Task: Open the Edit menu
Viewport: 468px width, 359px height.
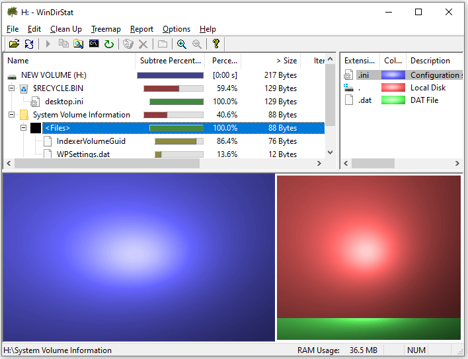Action: click(x=34, y=29)
